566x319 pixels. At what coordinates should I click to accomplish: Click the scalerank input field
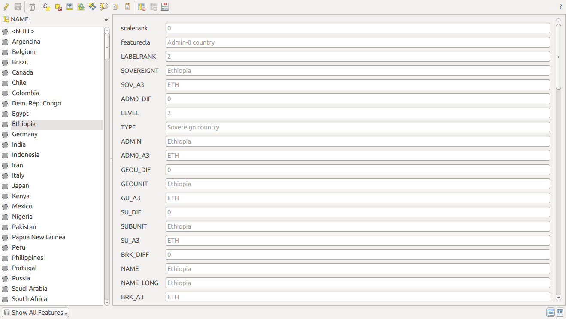point(357,28)
